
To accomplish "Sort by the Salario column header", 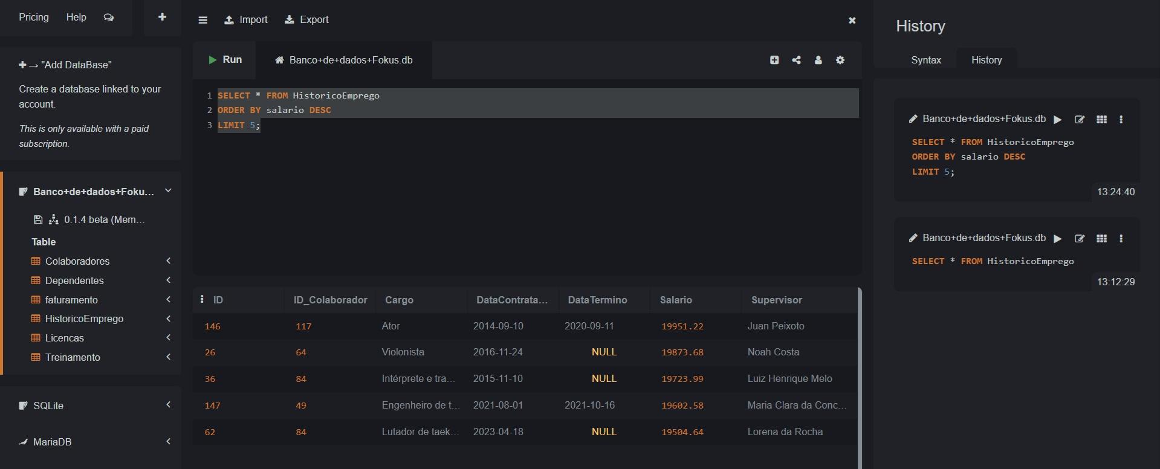I will 676,300.
